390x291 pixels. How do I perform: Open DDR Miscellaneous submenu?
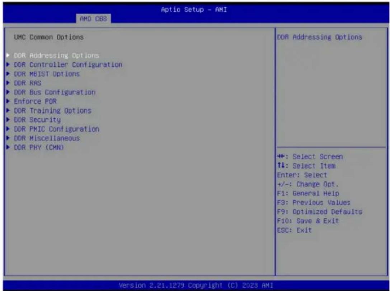47,138
